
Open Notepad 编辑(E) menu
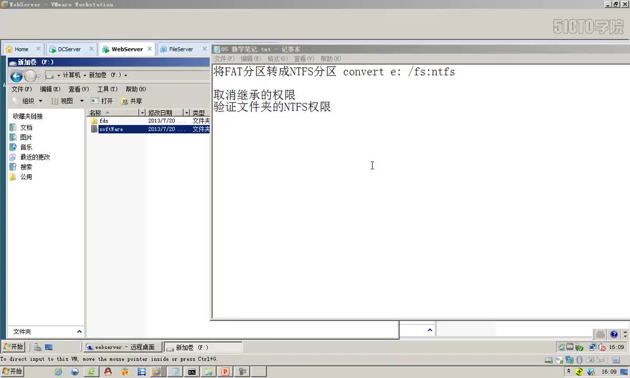point(250,59)
